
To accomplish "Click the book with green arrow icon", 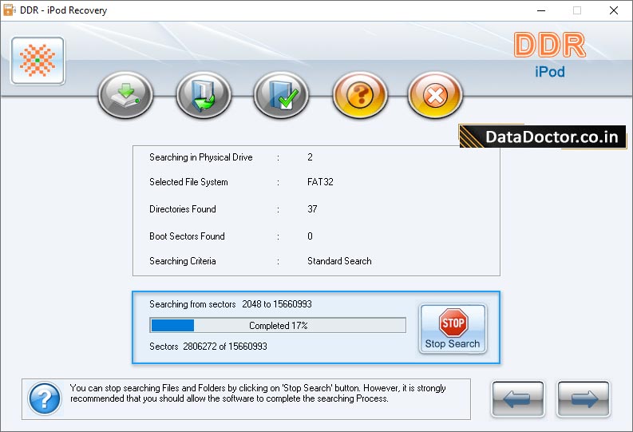I will coord(204,95).
